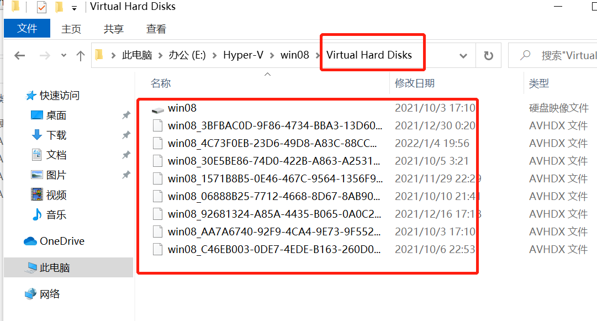Click the properties icon on quick access toolbar
This screenshot has height=321, width=597.
(41, 7)
